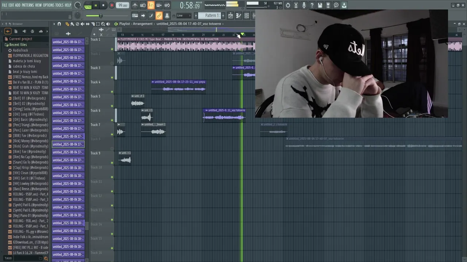Toggle typing keyboard to piano button
467x262 pixels.
tap(135, 16)
